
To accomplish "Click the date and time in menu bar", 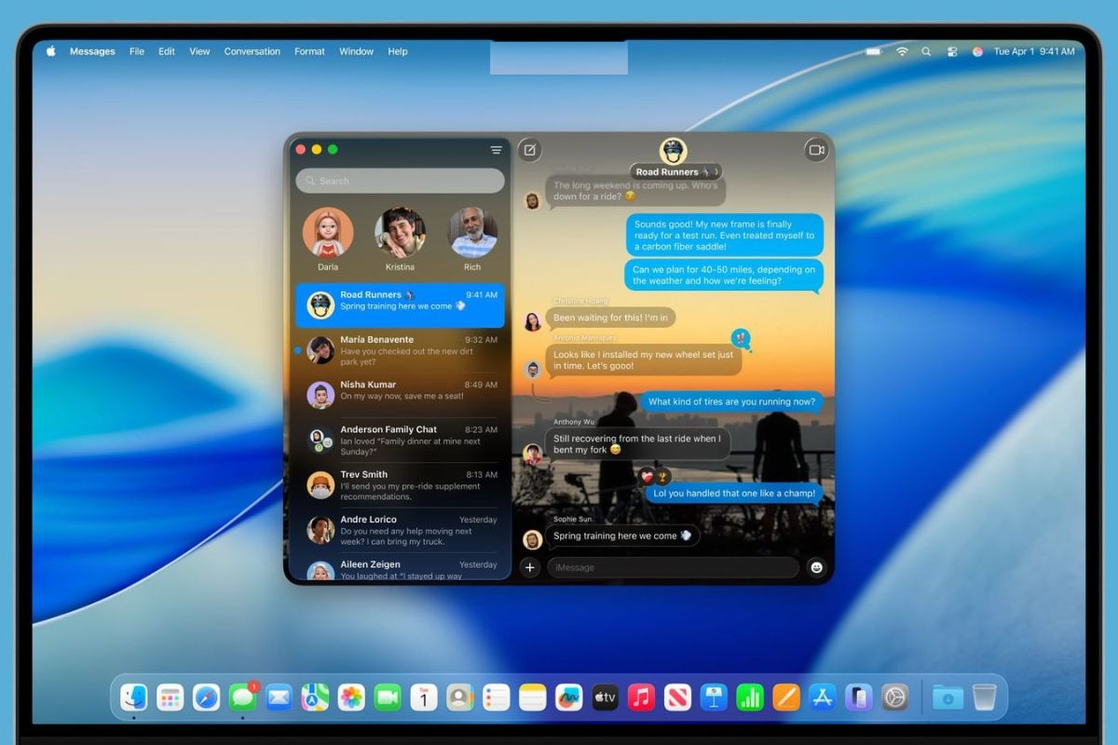I will click(1034, 51).
